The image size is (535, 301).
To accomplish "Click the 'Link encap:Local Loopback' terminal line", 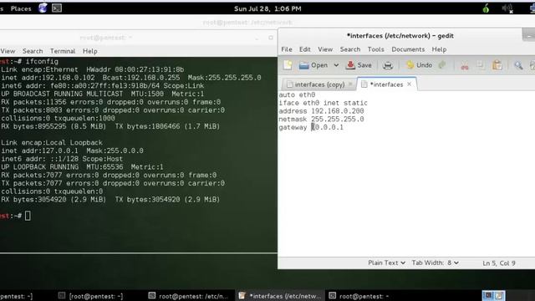I will pos(52,143).
